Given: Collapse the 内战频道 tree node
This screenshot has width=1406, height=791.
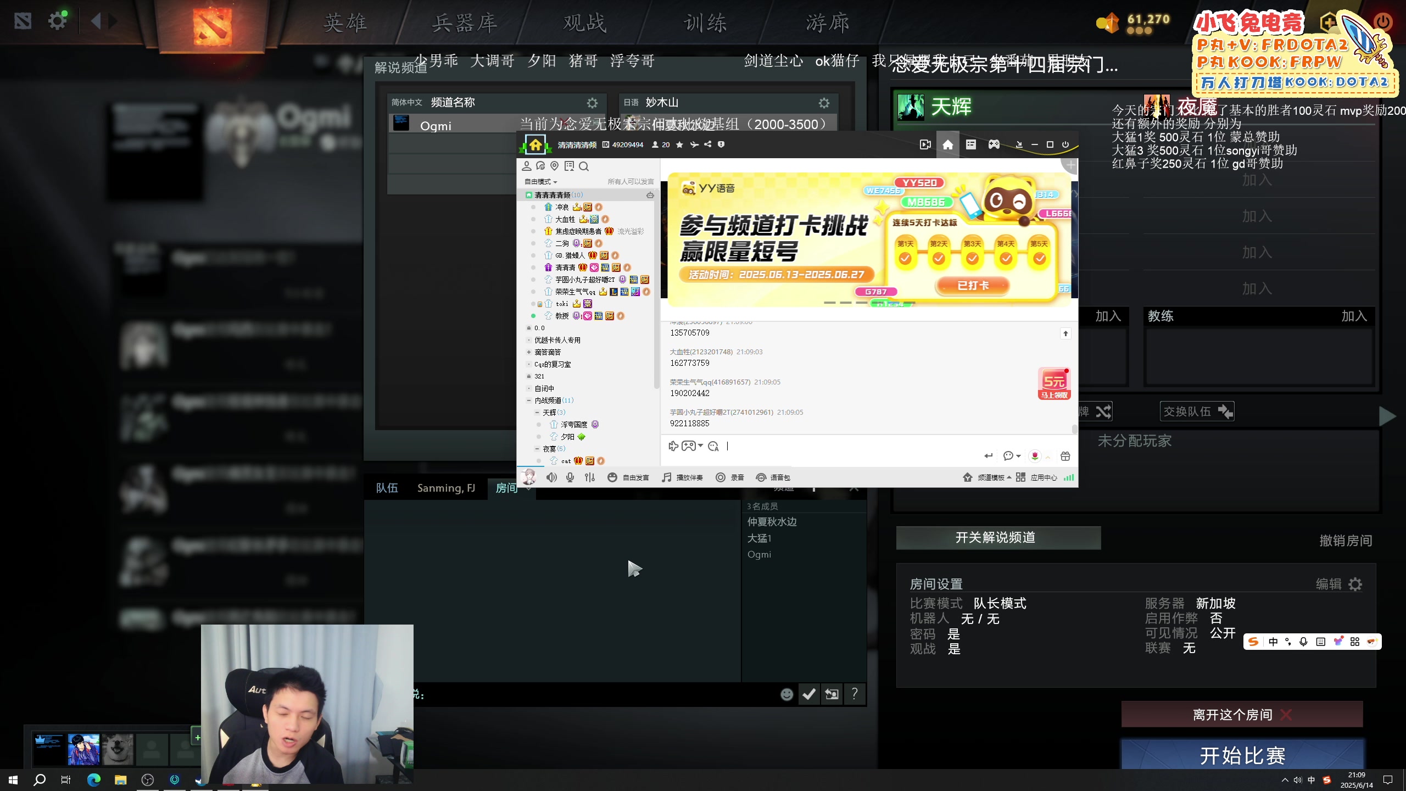Looking at the screenshot, I should pyautogui.click(x=528, y=400).
